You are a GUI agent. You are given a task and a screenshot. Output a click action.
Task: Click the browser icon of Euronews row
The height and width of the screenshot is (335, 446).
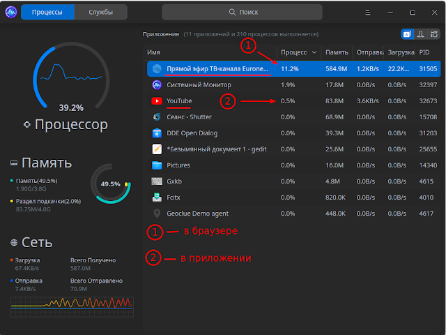pos(157,68)
